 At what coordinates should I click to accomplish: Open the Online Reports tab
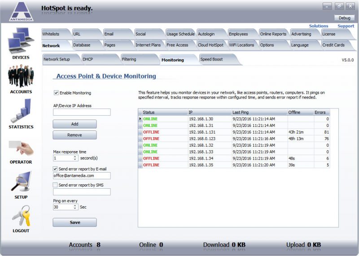click(274, 34)
